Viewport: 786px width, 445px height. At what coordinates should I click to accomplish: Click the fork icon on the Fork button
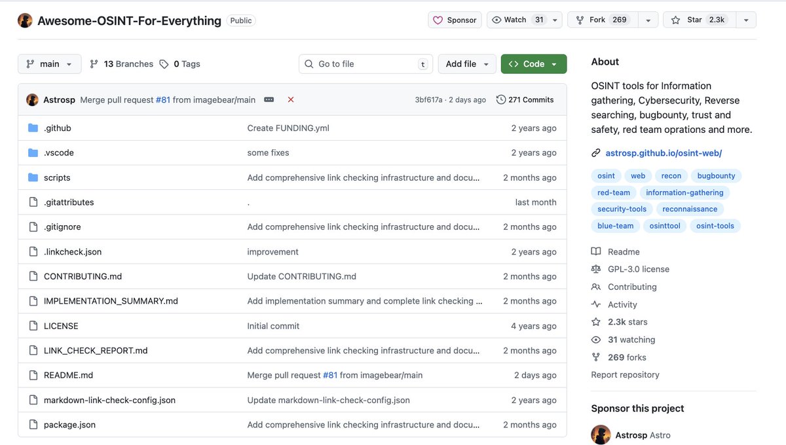pyautogui.click(x=580, y=20)
